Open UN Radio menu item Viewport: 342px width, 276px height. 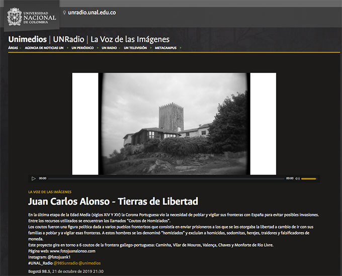point(109,48)
